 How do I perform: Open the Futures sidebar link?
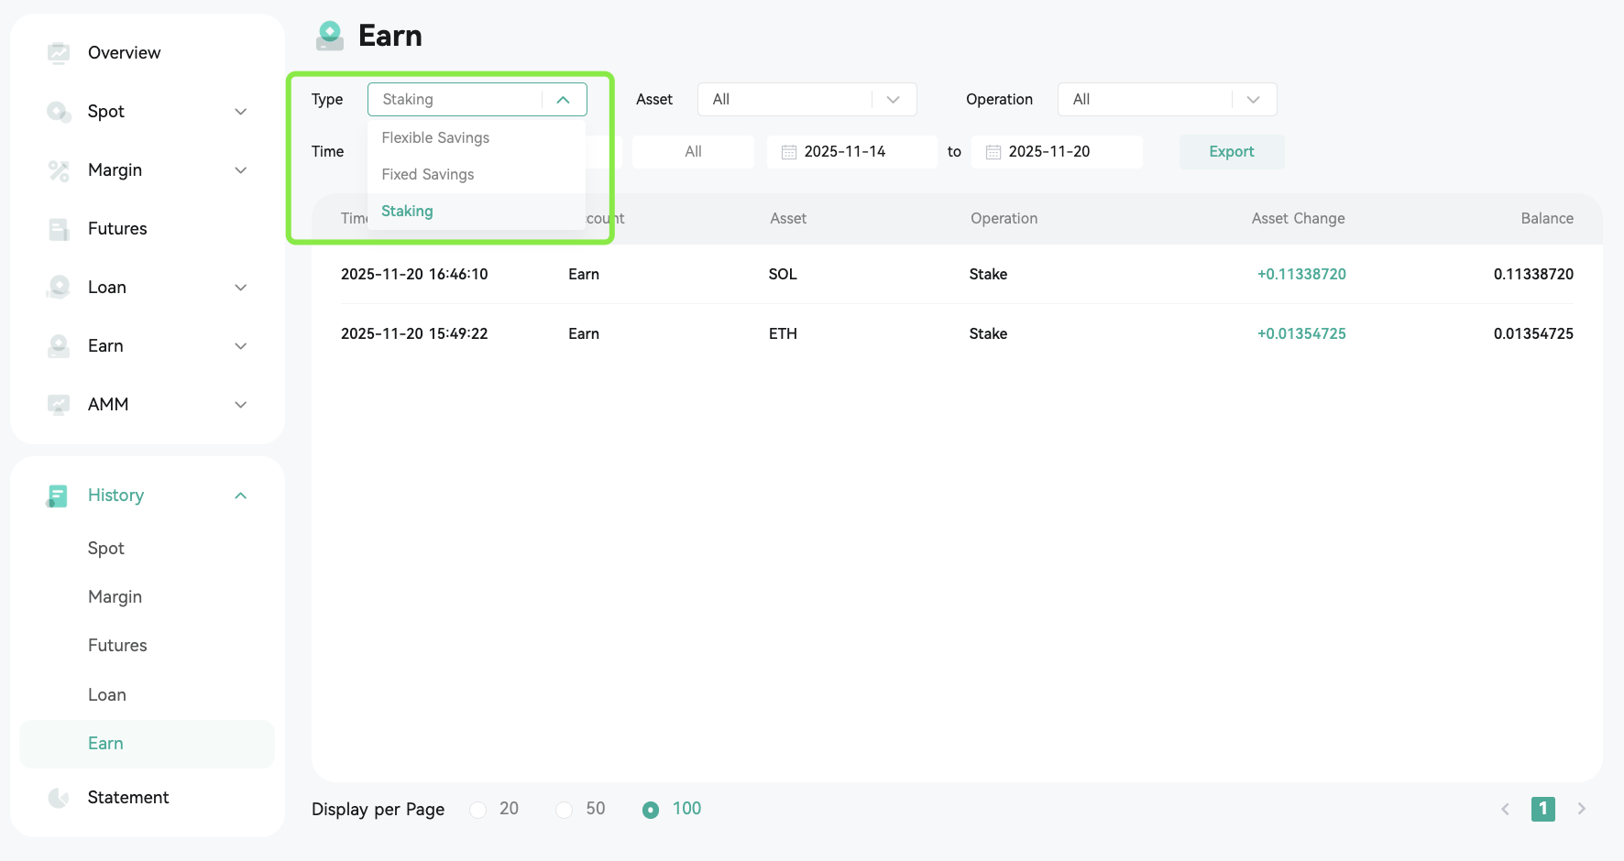[x=117, y=229]
